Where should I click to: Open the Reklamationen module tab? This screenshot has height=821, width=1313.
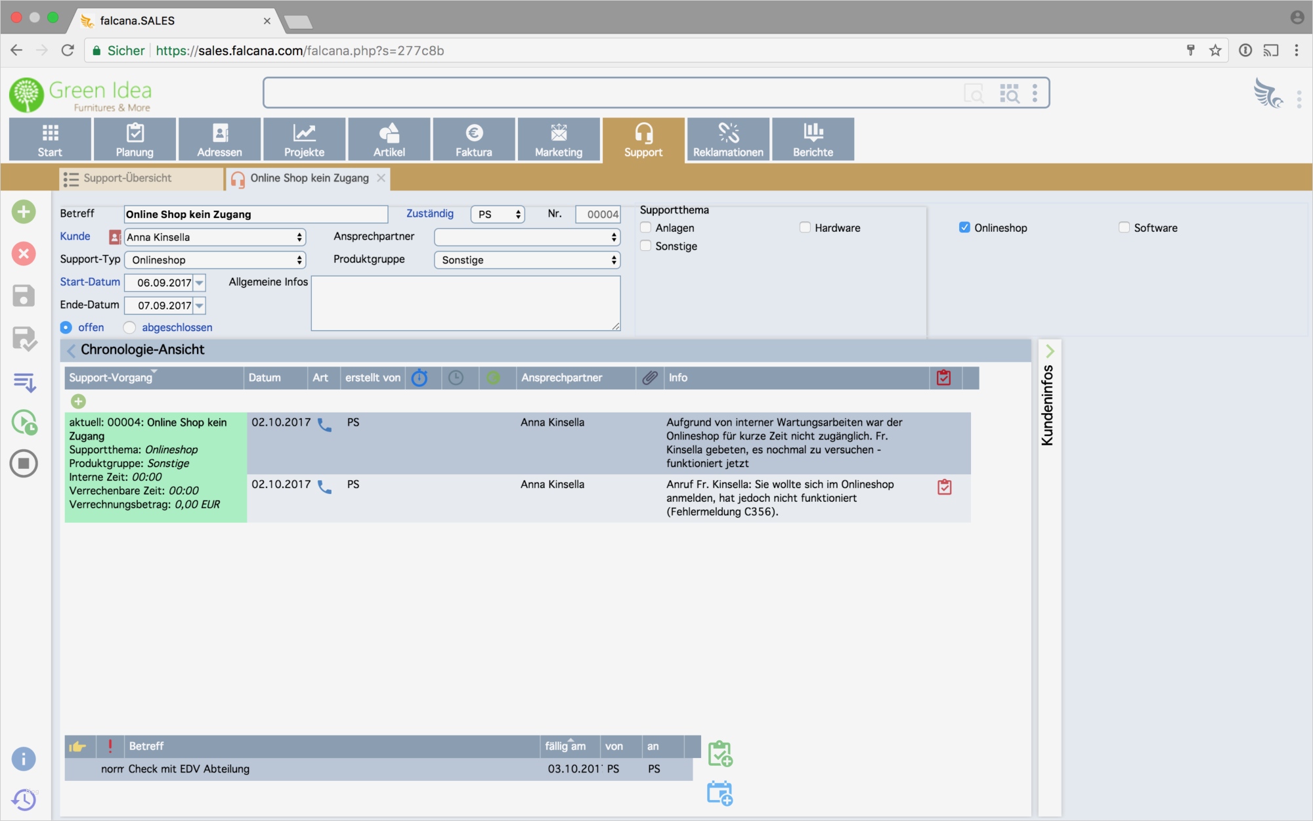pyautogui.click(x=728, y=139)
